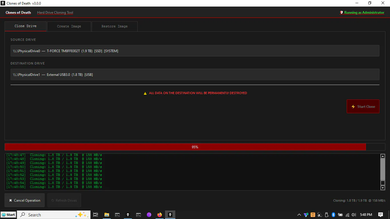
Task: Open the Command Prompt icon next to Tor Browser
Action: pos(138,215)
